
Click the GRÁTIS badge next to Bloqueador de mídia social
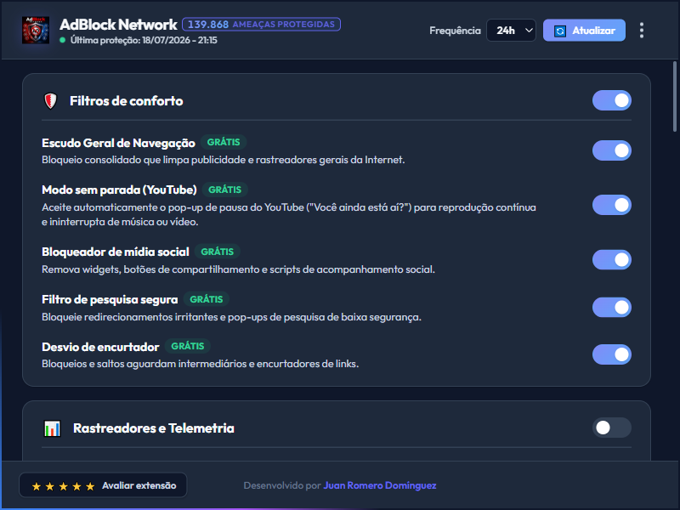[218, 252]
